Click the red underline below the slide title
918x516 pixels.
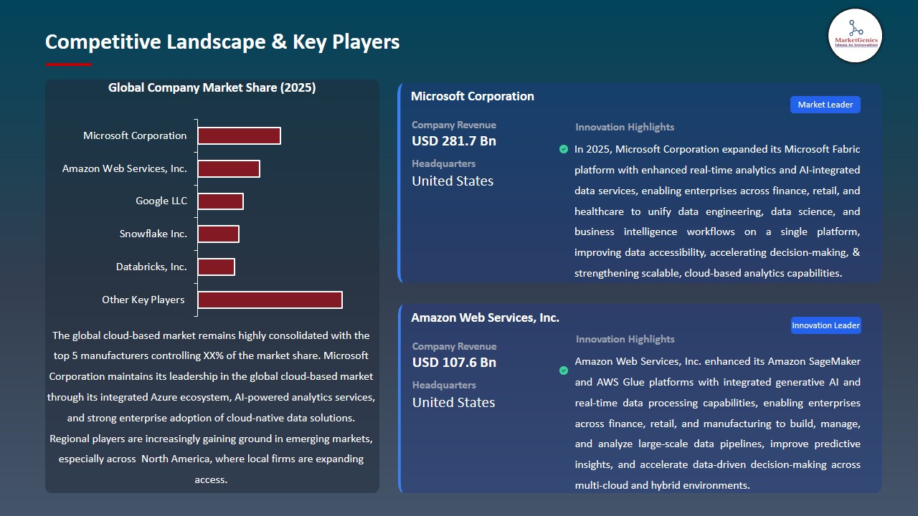click(68, 63)
